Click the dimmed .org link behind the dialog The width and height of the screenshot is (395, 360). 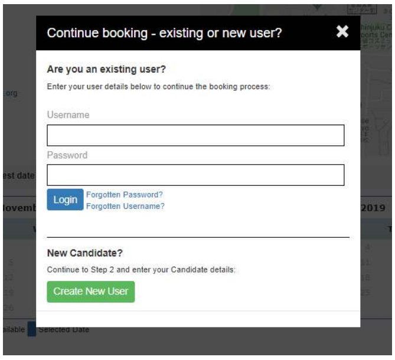click(11, 93)
